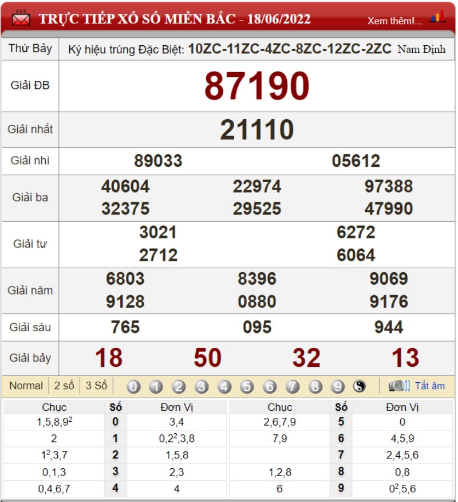This screenshot has height=502, width=458.
Task: Click 'Giải sáu' row label
Action: point(30,327)
